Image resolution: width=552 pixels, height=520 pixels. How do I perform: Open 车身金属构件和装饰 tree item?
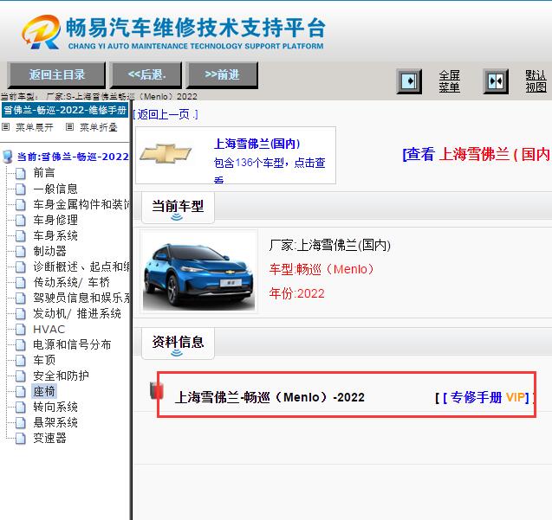(x=81, y=204)
